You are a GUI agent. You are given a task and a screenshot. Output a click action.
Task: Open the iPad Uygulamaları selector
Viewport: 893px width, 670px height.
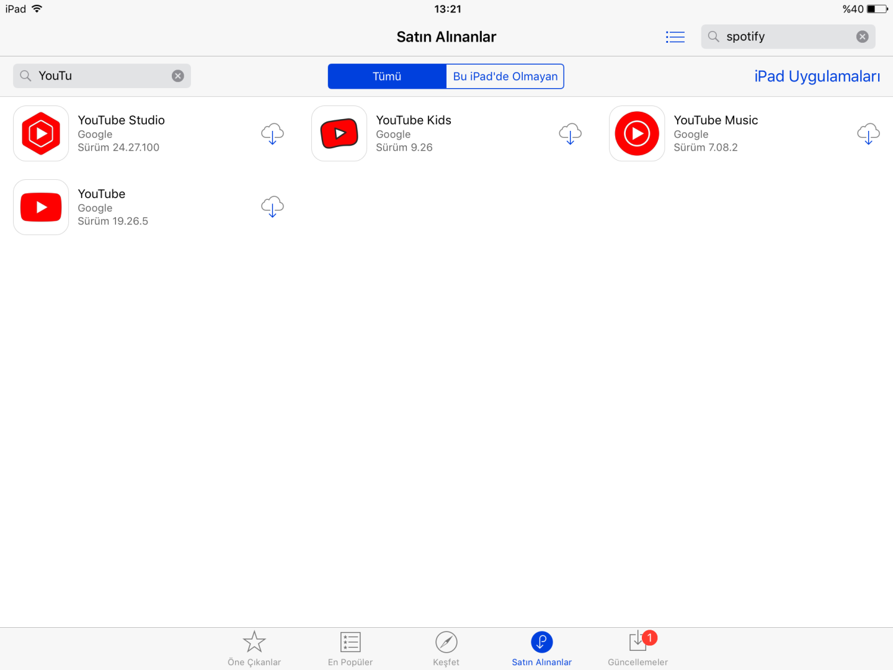click(817, 76)
